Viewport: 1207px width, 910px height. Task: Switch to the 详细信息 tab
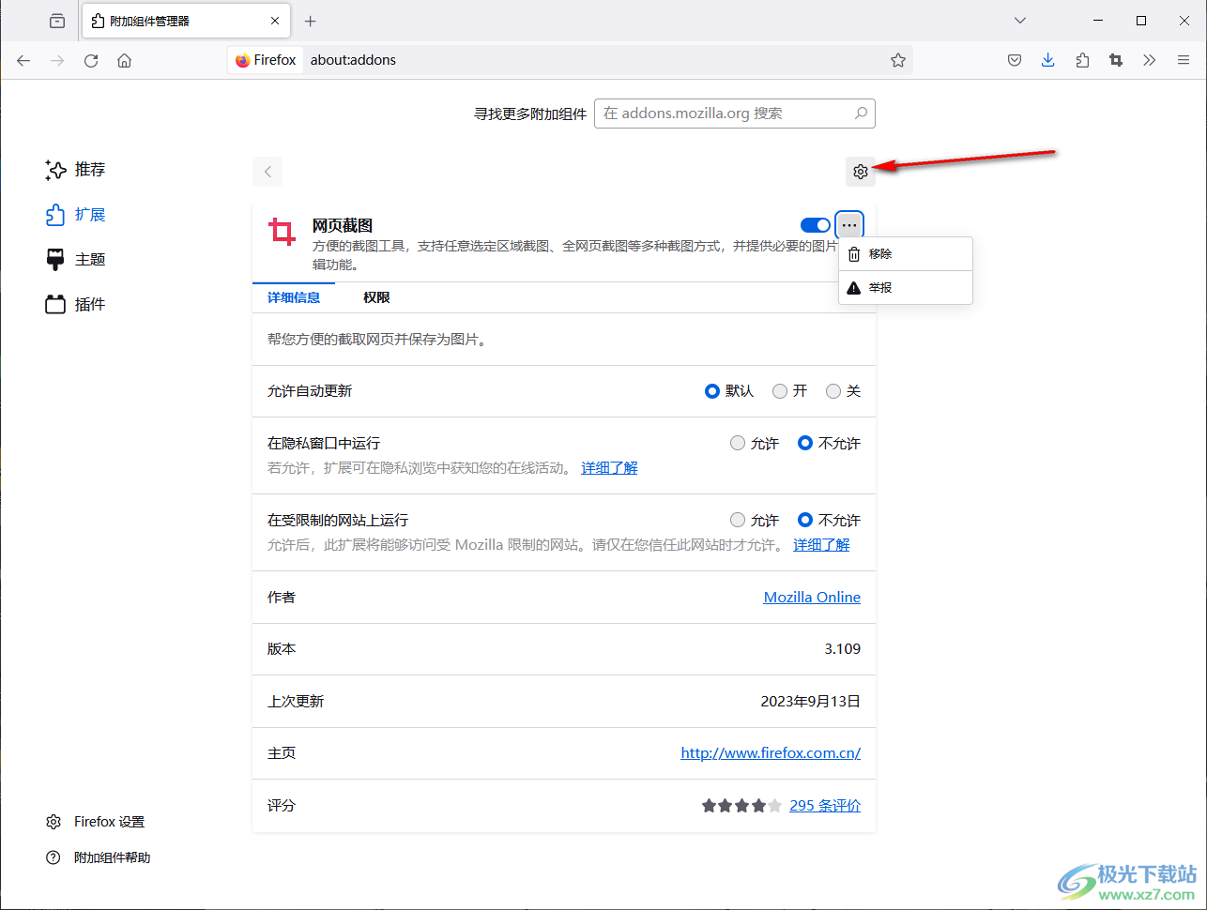point(294,297)
